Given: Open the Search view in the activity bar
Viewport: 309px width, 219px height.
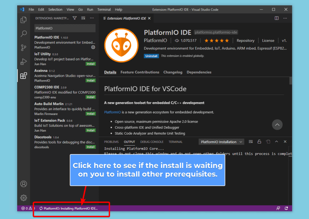Looking at the screenshot, I should (24, 34).
